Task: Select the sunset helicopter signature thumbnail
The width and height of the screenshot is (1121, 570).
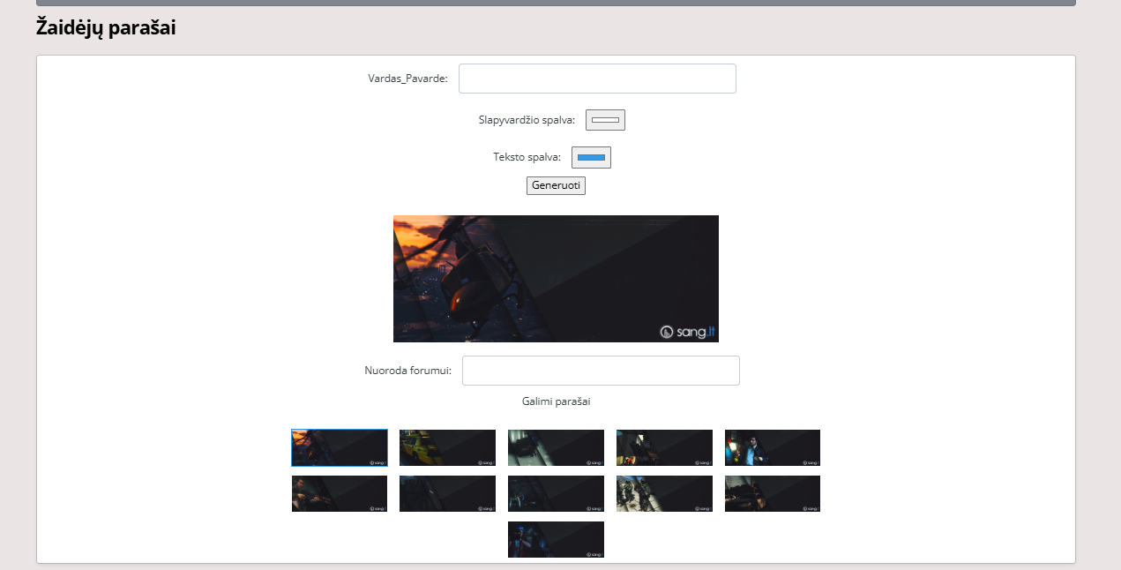Action: [x=340, y=447]
